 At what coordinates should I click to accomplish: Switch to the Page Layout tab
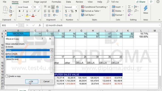coord(40,2)
